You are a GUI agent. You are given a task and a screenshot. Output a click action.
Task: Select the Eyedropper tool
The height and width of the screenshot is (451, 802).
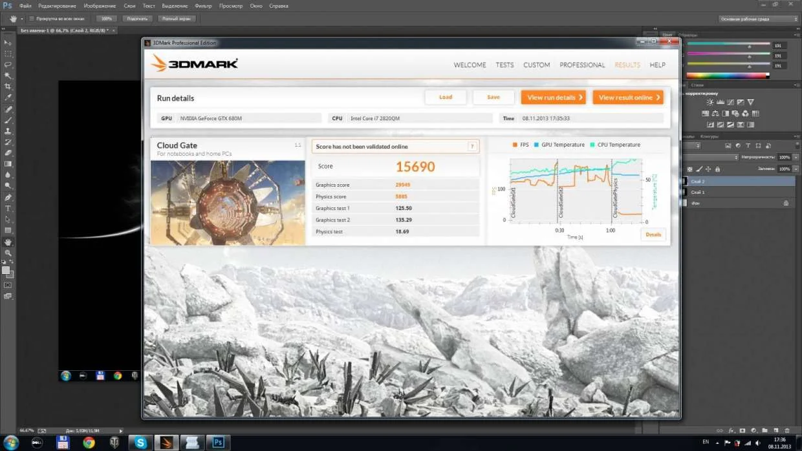[x=8, y=98]
